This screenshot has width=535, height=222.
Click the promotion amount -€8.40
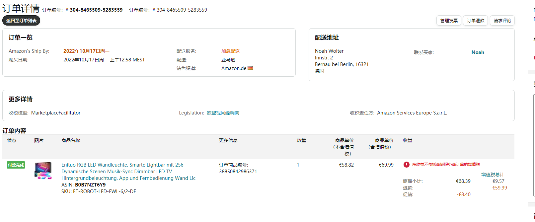(463, 194)
